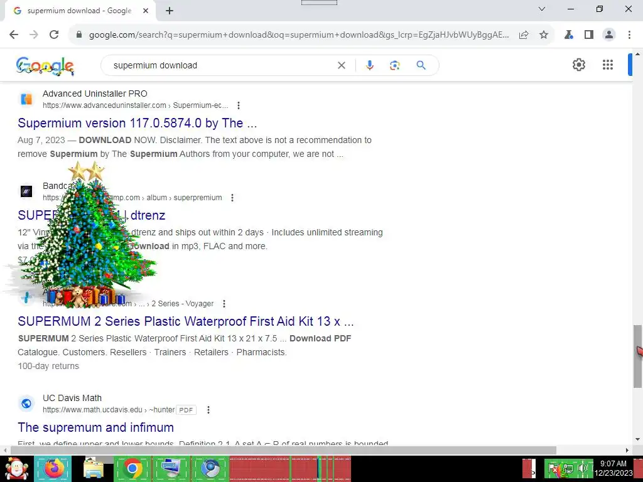Click the volume speaker tray icon
The width and height of the screenshot is (643, 482).
point(582,468)
